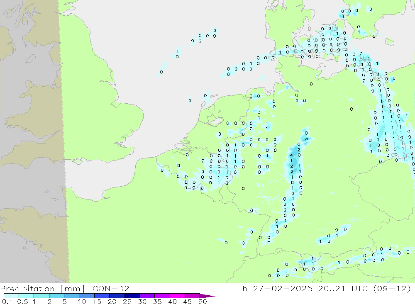This screenshot has width=415, height=304.
Task: Select the 20–25 dark blue legend swatch
Action: click(117, 296)
